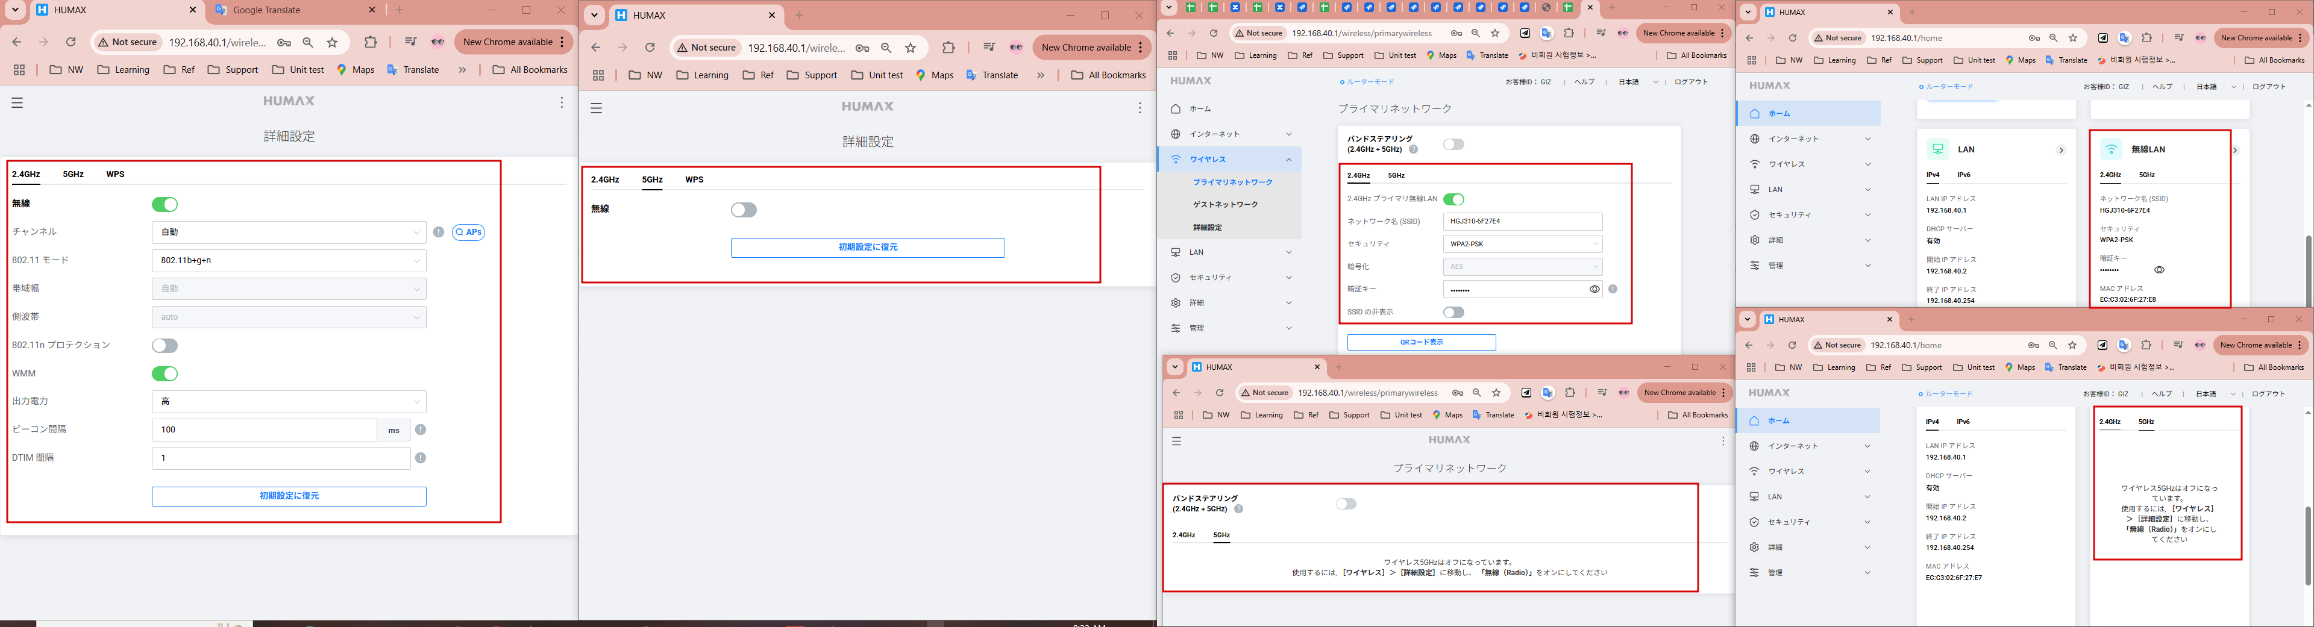Reload the 5GHz 詳細設定 window page
Viewport: 2314px width, 627px height.
tap(650, 48)
